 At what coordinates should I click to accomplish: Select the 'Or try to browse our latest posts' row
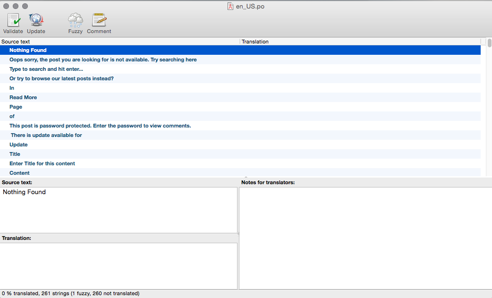[x=61, y=78]
